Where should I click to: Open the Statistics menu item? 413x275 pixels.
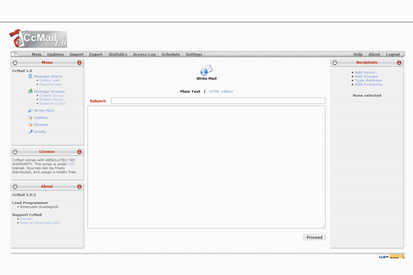click(118, 54)
